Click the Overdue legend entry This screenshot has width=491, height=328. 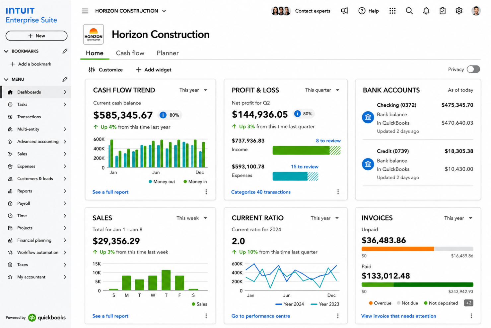click(380, 303)
